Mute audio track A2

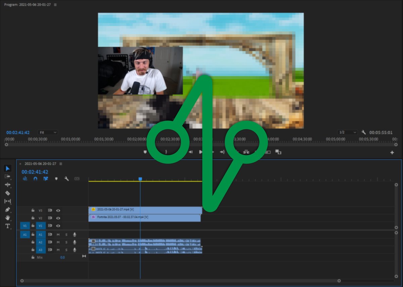(58, 242)
